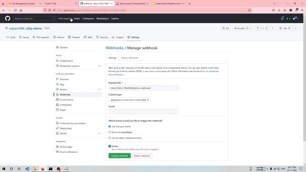The height and width of the screenshot is (172, 306).
Task: Open the repository Wiki tab
Action: coord(88,37)
